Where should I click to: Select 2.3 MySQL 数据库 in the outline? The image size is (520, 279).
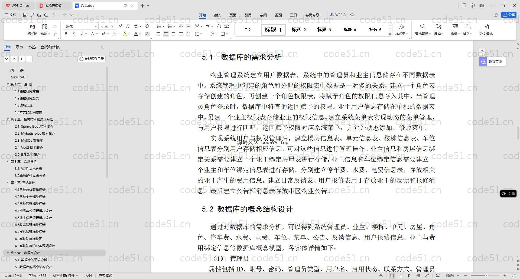[x=29, y=141]
